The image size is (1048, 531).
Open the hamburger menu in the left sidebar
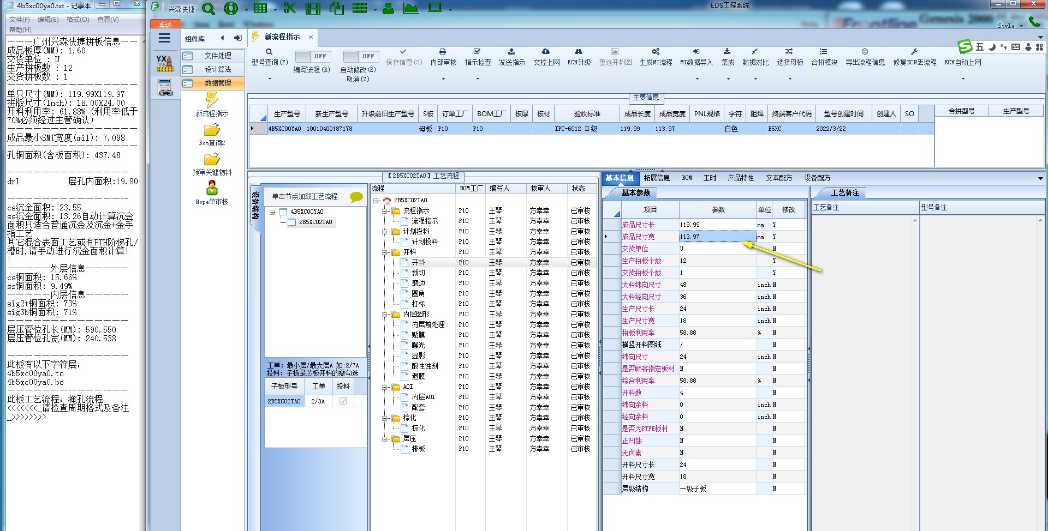[164, 38]
